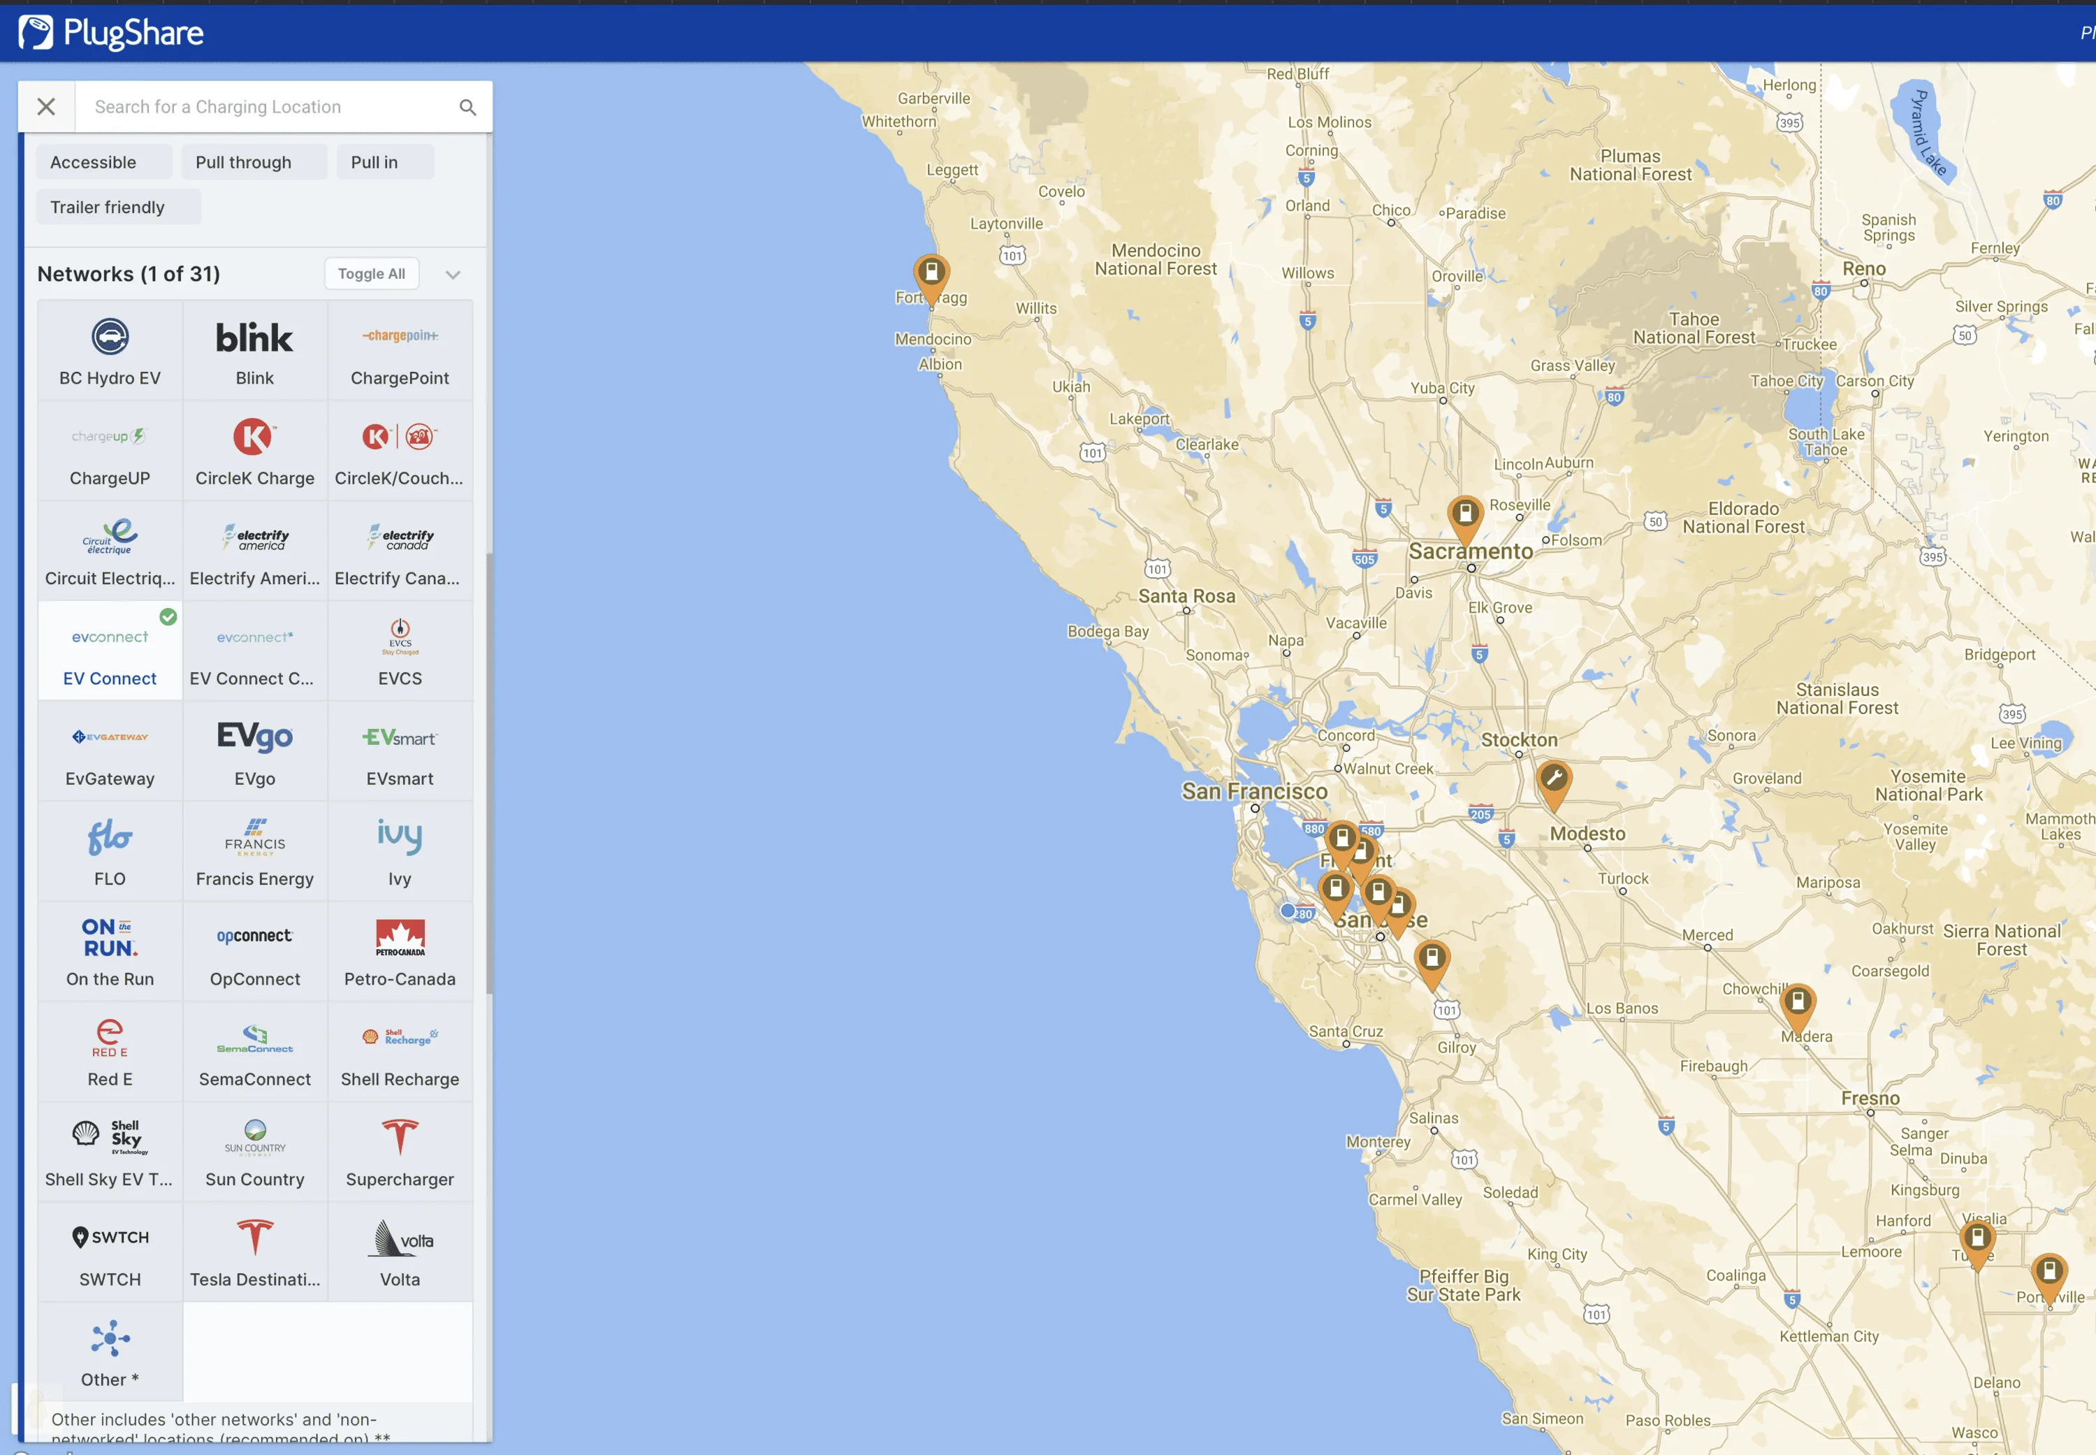Toggle the Accessible filter chip
Image resolution: width=2096 pixels, height=1455 pixels.
[x=104, y=162]
